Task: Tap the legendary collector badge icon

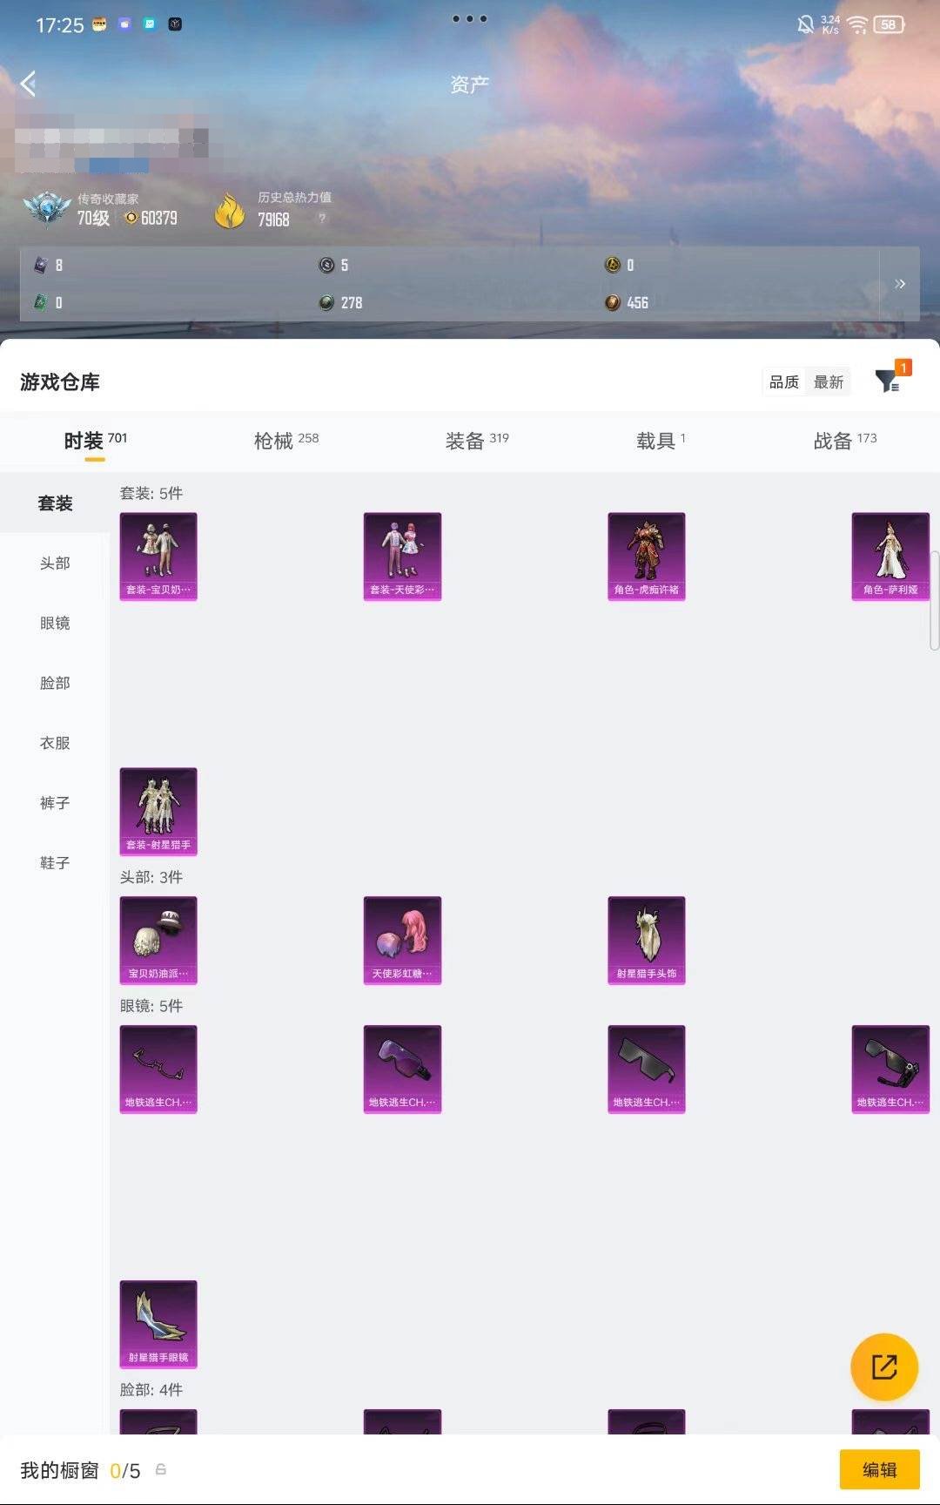Action: point(46,209)
